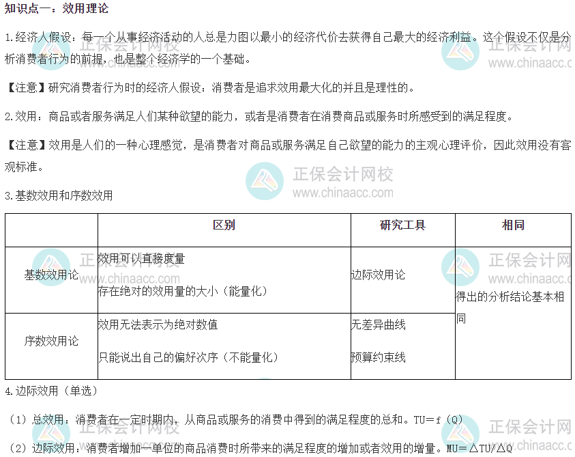Click the cell text 只能说出自己的偏好次序（不能量化）
The height and width of the screenshot is (457, 575).
coord(188,357)
